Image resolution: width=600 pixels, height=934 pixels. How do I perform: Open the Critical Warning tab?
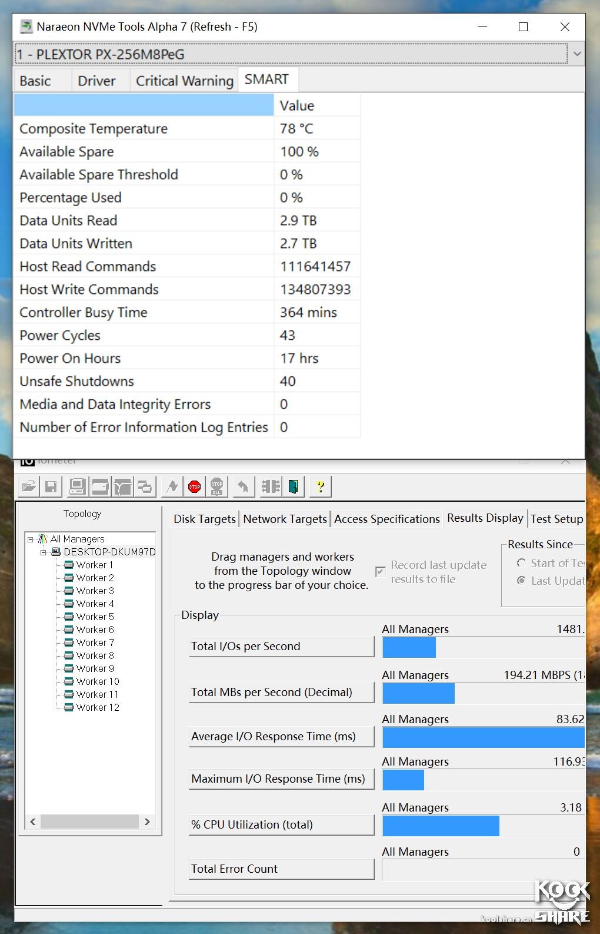[185, 81]
